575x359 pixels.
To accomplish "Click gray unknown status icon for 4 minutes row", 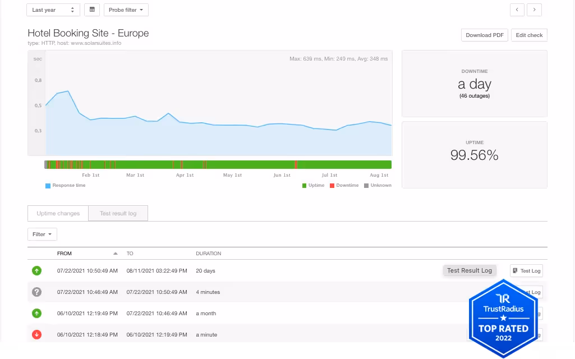I will (36, 292).
